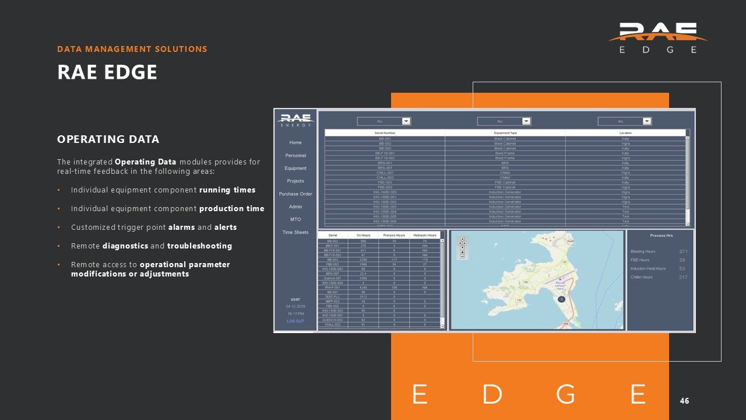Select the TEST-PLC row in the hours table
The image size is (746, 420).
click(379, 297)
